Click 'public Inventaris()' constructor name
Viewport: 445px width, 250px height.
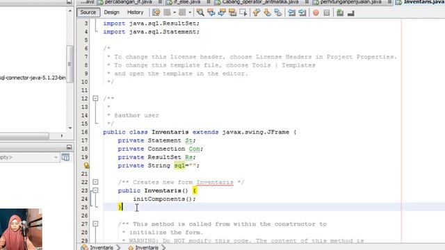tap(166, 190)
